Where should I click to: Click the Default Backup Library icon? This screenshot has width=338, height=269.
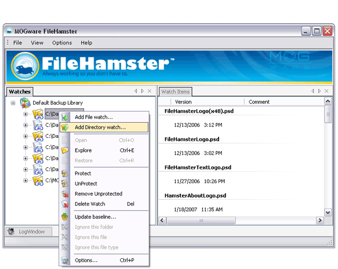(x=25, y=102)
